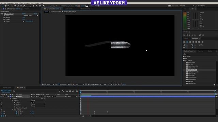
Task: Toggle the Start property stopwatch
Action: click(x=17, y=112)
